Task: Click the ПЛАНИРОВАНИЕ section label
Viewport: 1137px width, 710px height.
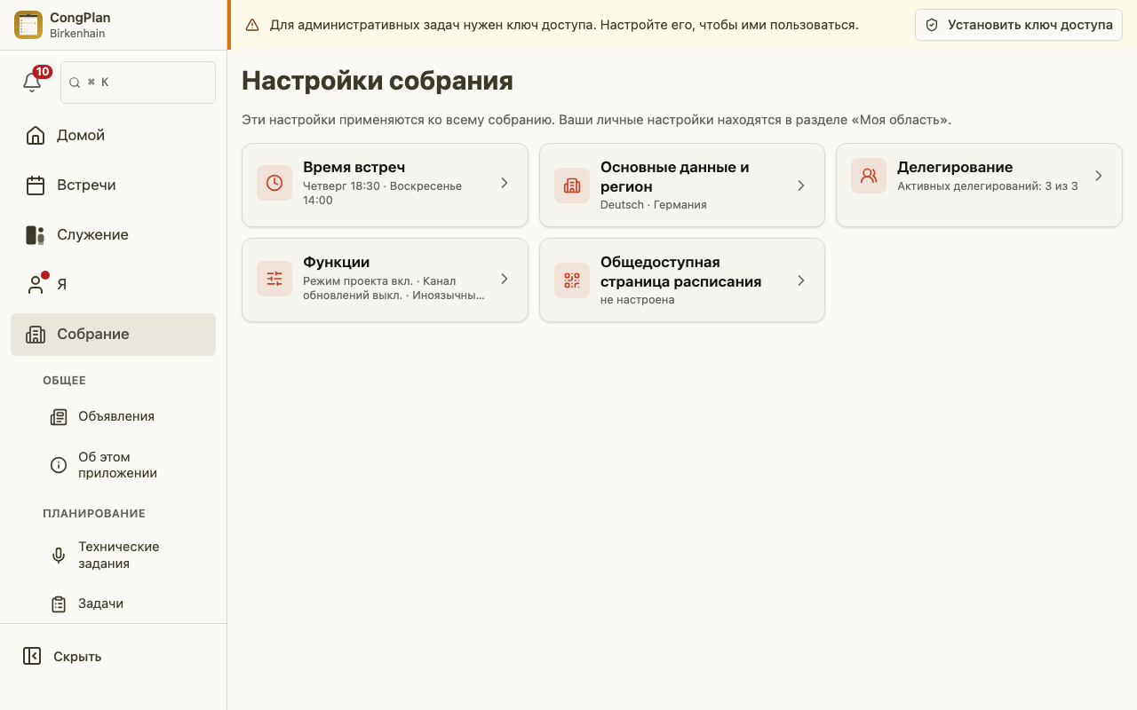Action: (x=94, y=514)
